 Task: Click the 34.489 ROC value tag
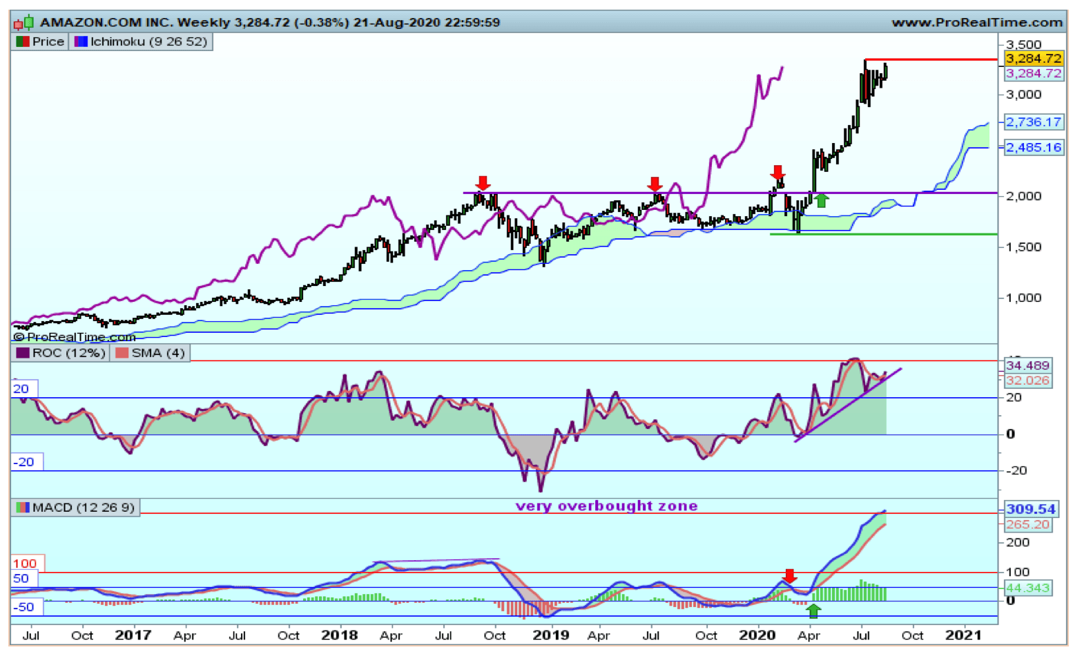point(1028,365)
